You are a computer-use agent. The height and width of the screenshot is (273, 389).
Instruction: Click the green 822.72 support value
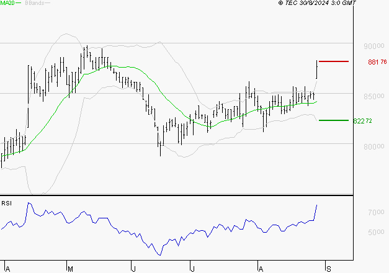tap(362, 121)
